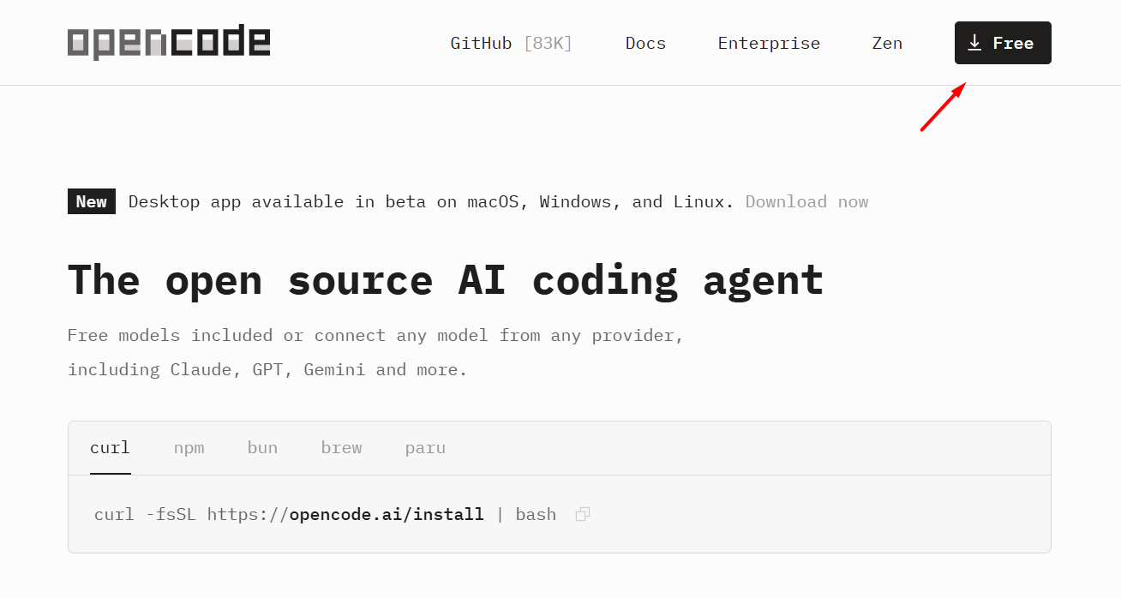Open the GitHub repository link

(481, 43)
